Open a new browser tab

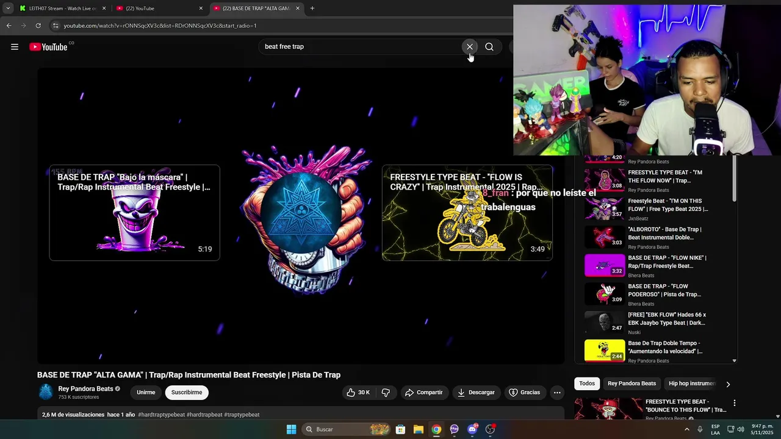pos(312,9)
